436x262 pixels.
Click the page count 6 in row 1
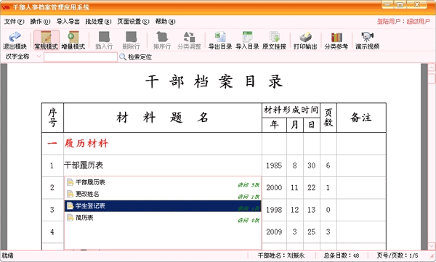[x=328, y=165]
